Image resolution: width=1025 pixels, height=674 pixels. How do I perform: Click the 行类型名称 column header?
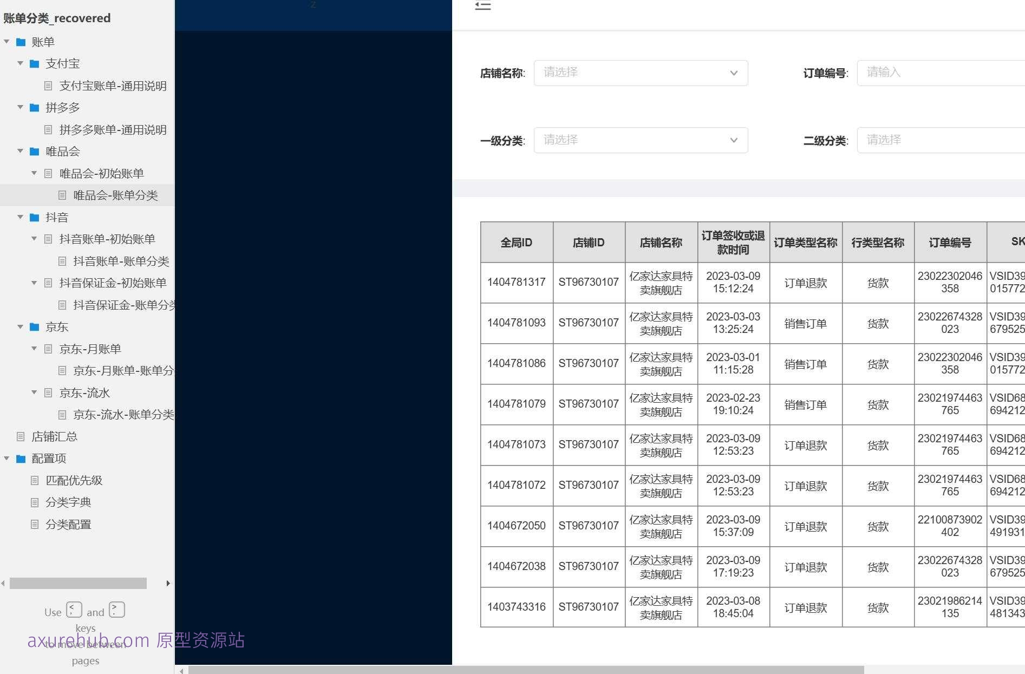(x=878, y=243)
